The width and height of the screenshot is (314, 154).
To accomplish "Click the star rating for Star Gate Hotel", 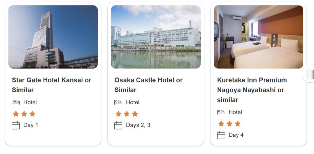I will pyautogui.click(x=24, y=114).
